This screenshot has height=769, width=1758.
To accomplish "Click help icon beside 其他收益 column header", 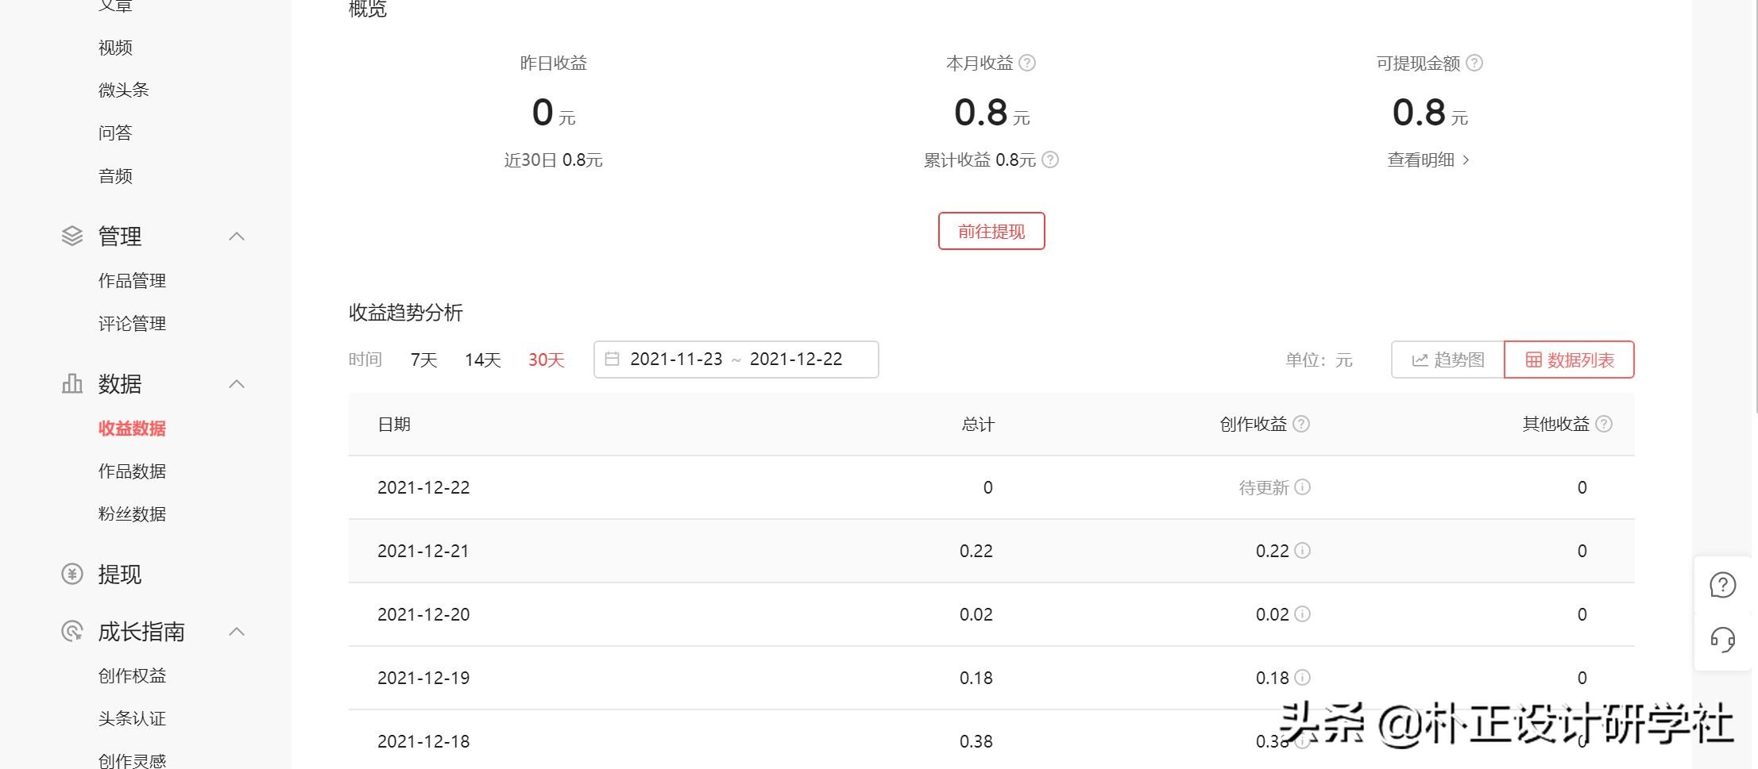I will (1604, 424).
